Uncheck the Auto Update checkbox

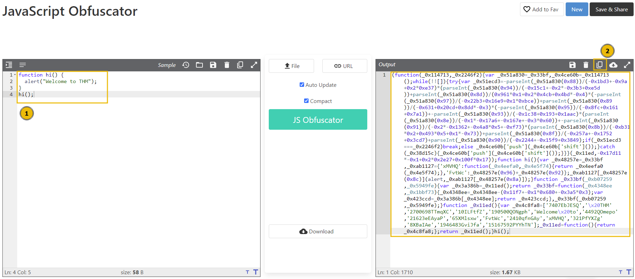click(302, 85)
